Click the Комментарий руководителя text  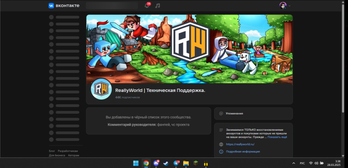tap(132, 125)
